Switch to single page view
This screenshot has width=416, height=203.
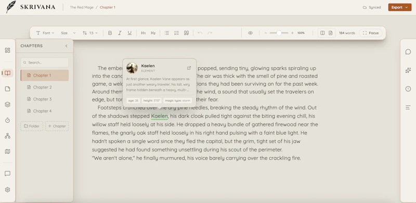(331, 33)
